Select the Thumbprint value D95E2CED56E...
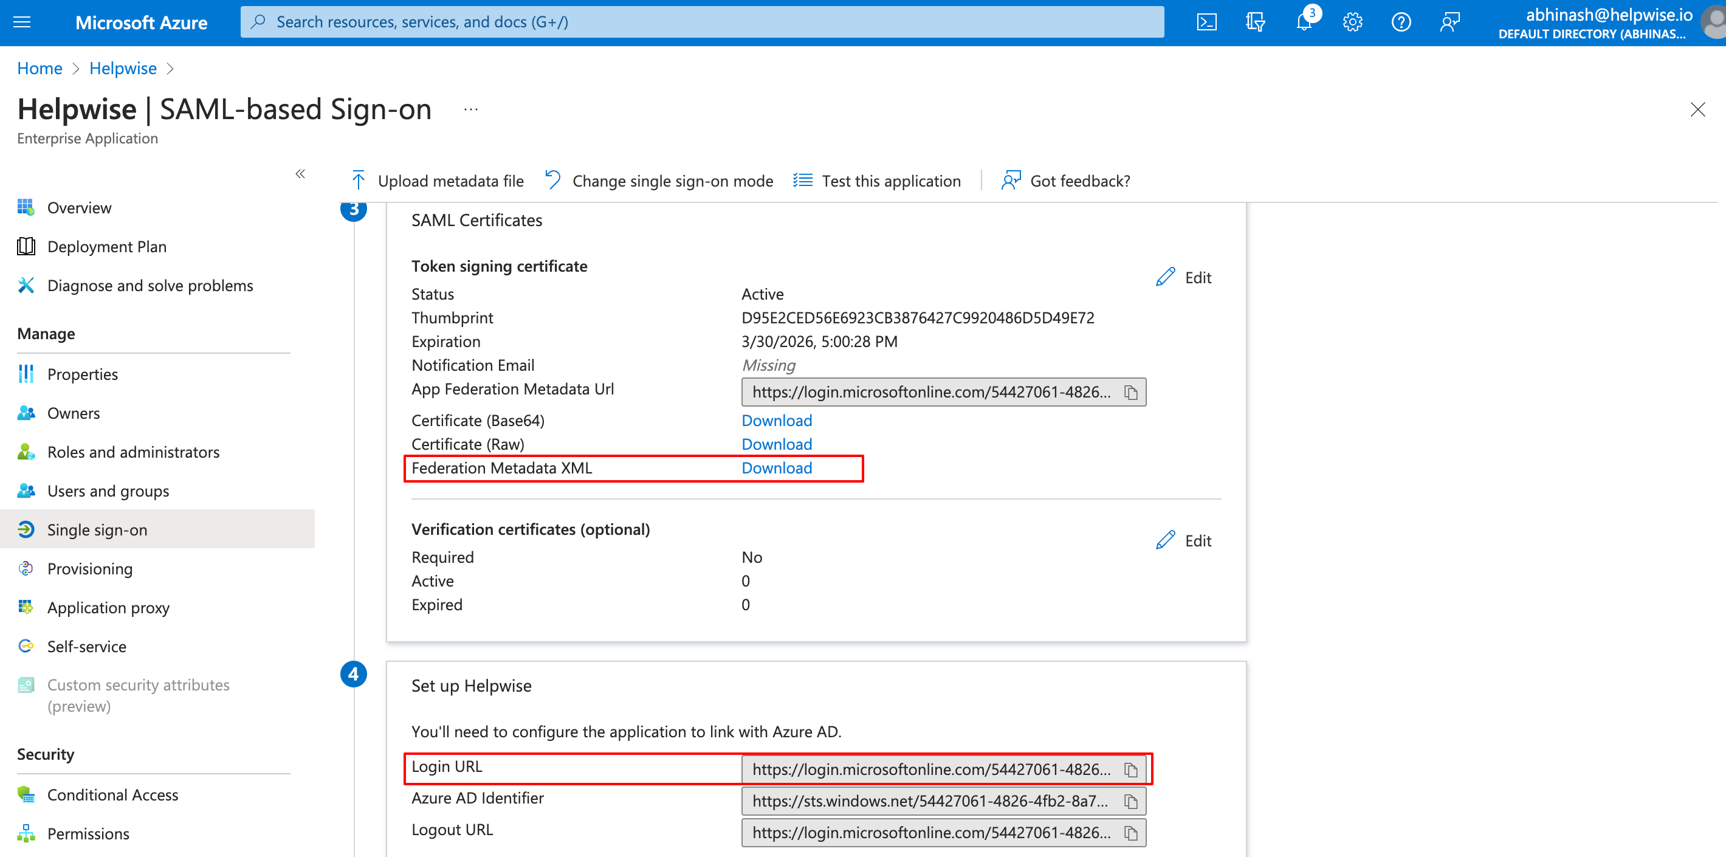The height and width of the screenshot is (857, 1726). coord(918,318)
